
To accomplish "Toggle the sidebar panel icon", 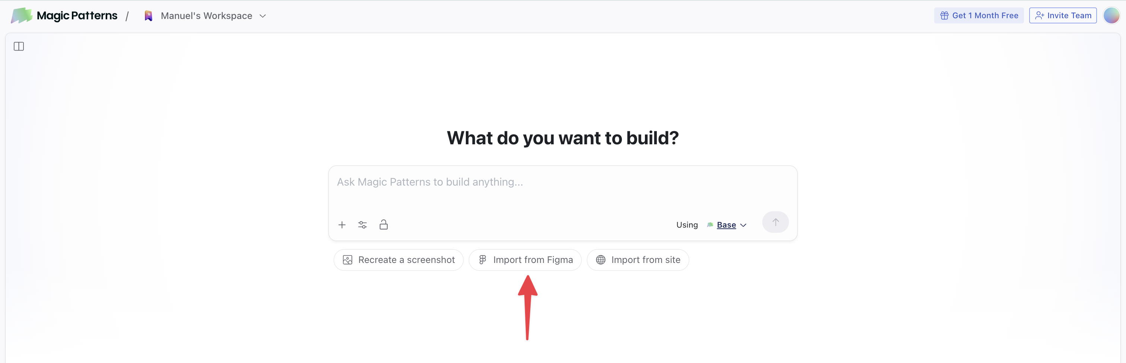I will click(x=19, y=46).
